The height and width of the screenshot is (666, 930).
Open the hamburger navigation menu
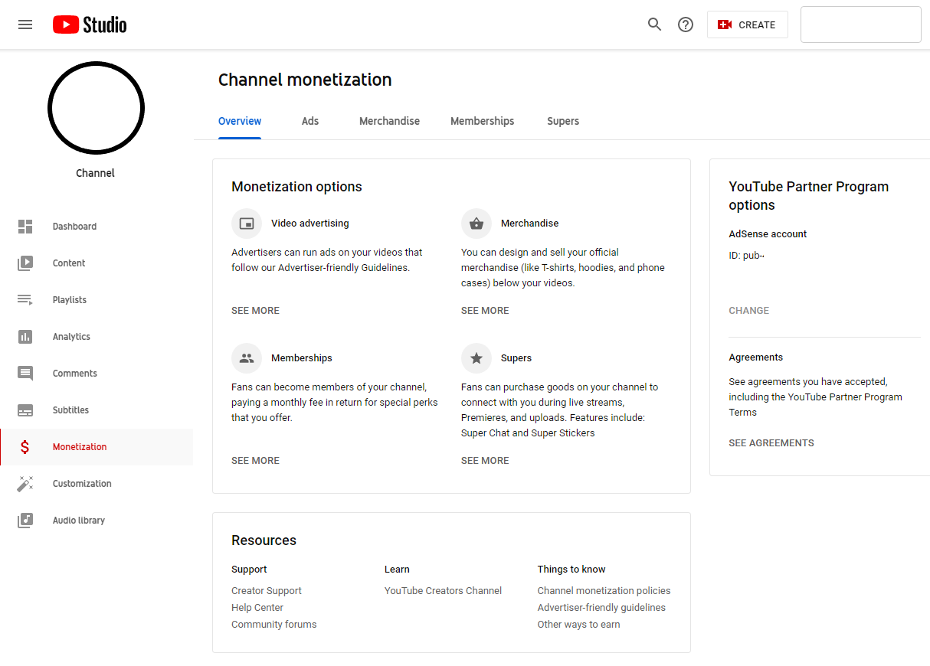coord(25,24)
